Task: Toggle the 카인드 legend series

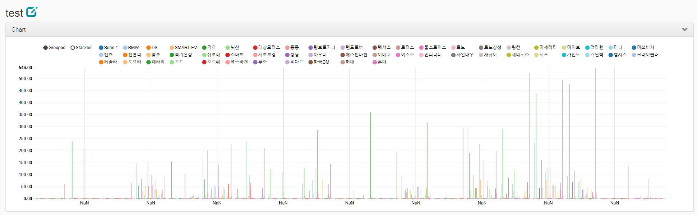Action: click(571, 55)
